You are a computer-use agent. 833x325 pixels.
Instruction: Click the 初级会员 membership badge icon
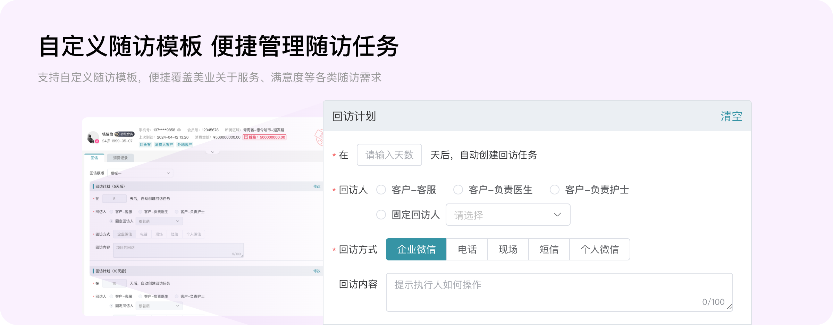pos(117,134)
